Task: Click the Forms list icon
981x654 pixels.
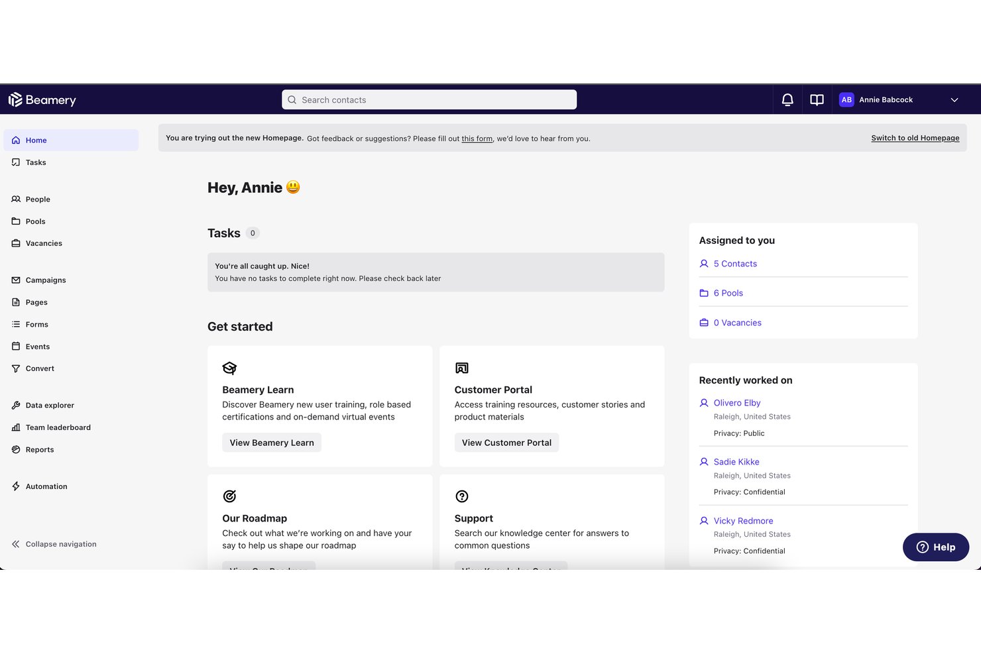Action: coord(16,324)
